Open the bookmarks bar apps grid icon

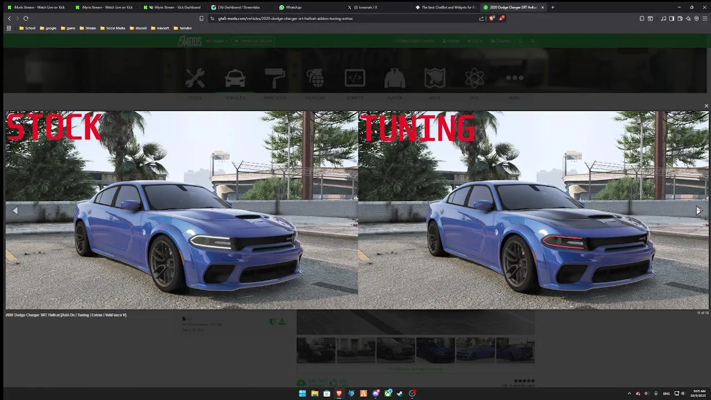point(9,28)
